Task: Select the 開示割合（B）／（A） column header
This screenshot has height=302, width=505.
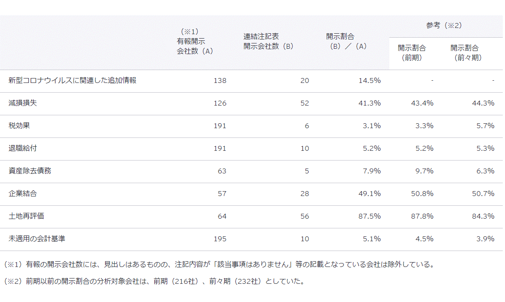Action: coord(346,41)
